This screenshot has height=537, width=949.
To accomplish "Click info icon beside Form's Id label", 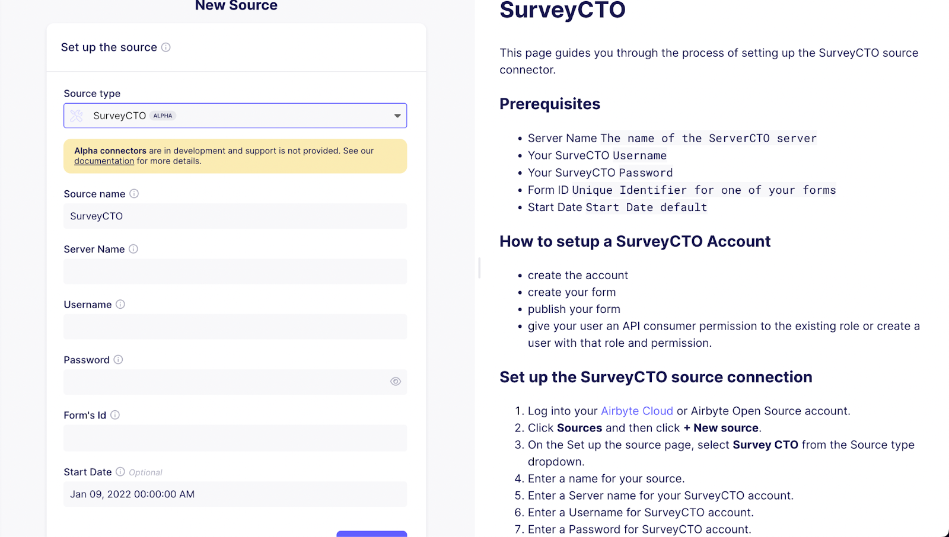I will coord(115,415).
